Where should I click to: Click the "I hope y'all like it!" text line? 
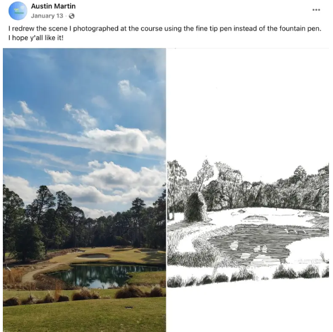click(x=36, y=38)
